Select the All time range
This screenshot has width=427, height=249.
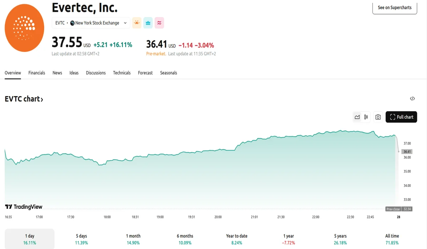(392, 239)
